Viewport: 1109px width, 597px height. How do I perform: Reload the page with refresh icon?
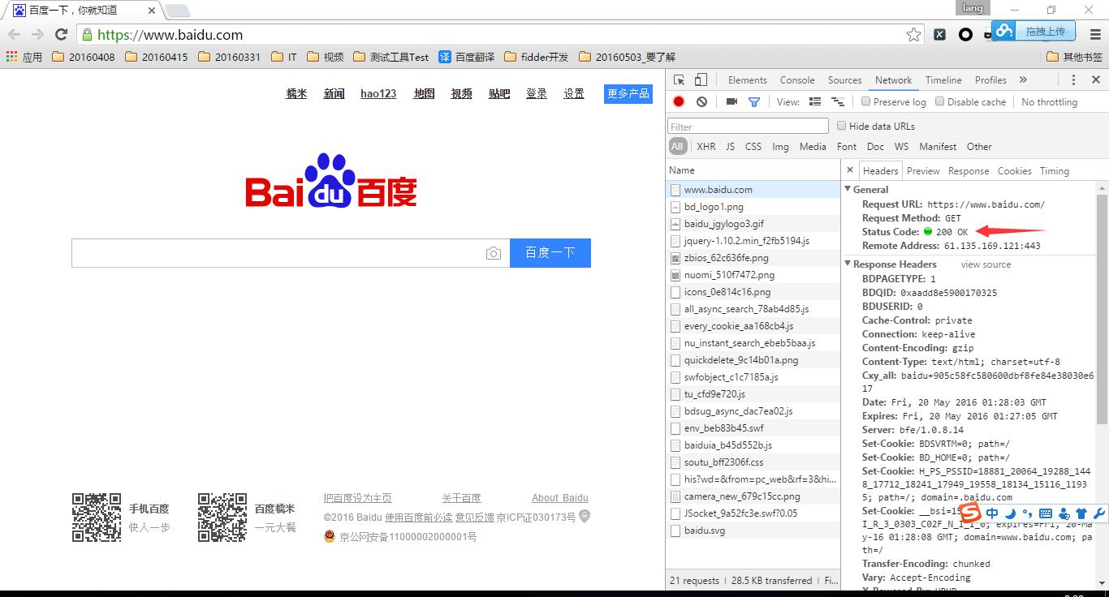pos(61,34)
